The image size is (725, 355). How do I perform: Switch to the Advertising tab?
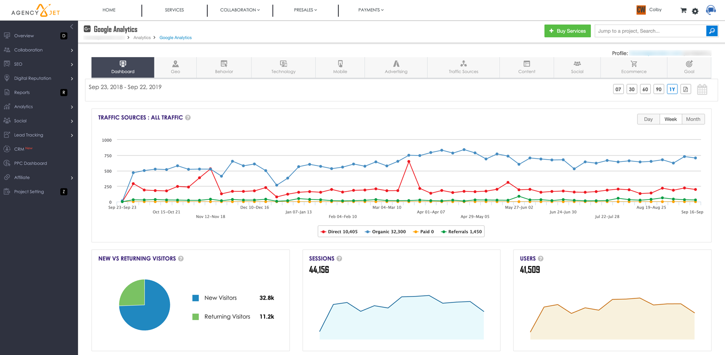coord(396,67)
